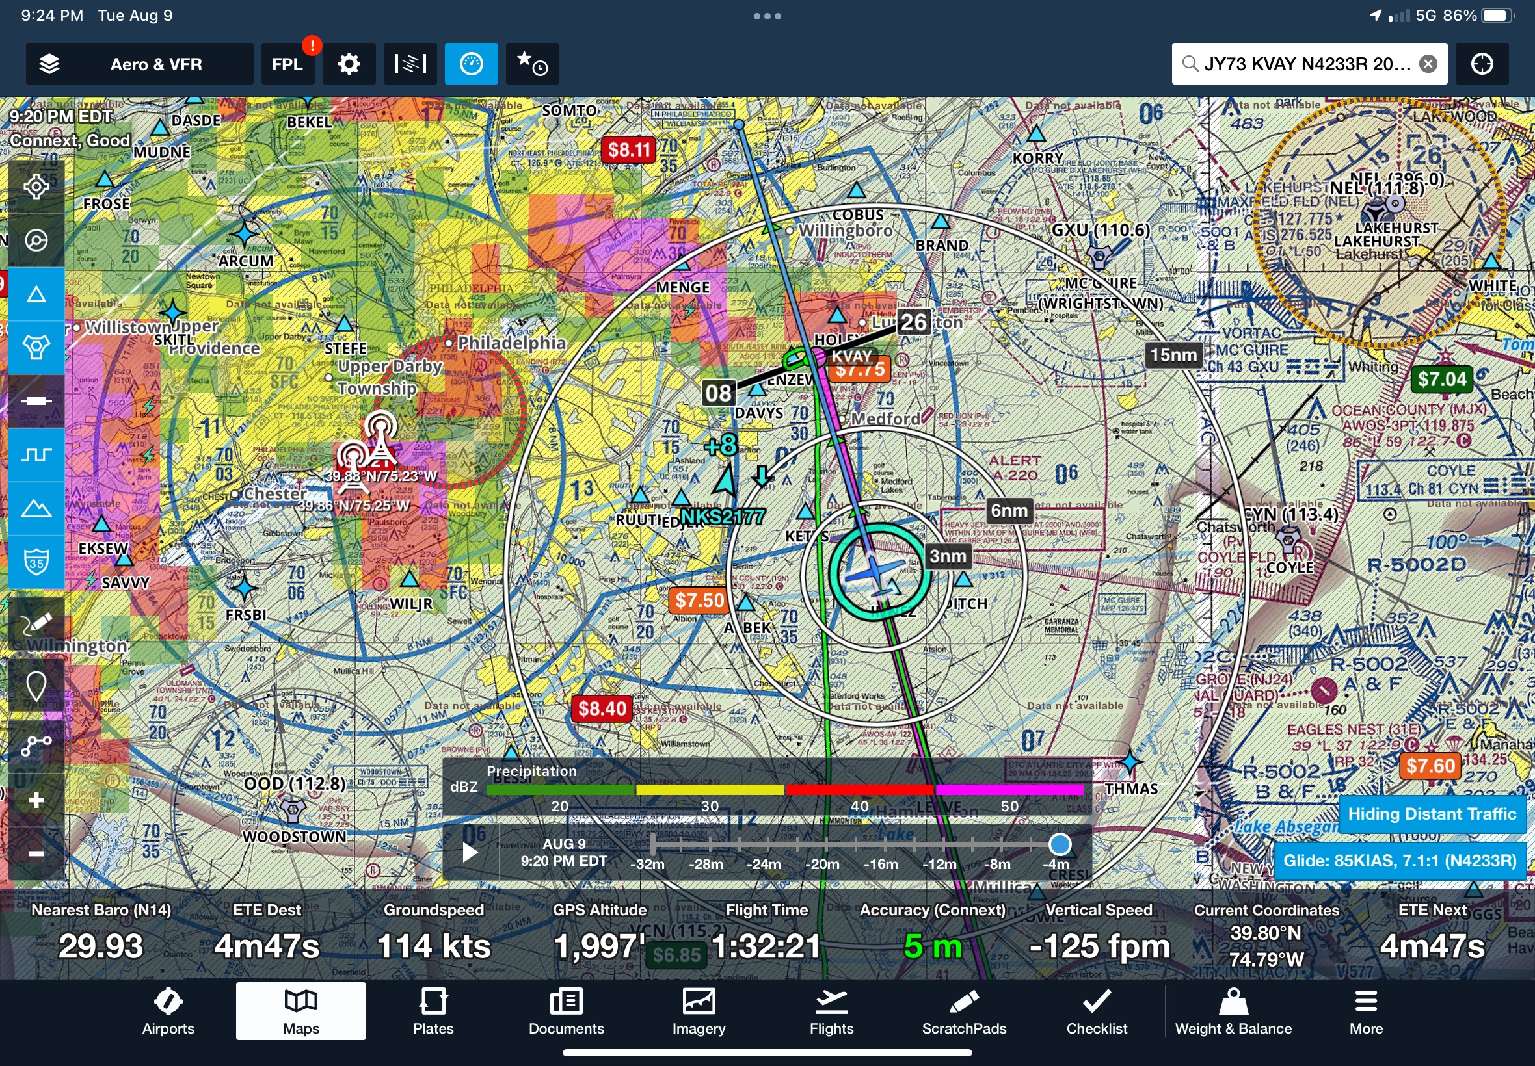
Task: Toggle the VOR navaid layer button
Action: tap(36, 347)
